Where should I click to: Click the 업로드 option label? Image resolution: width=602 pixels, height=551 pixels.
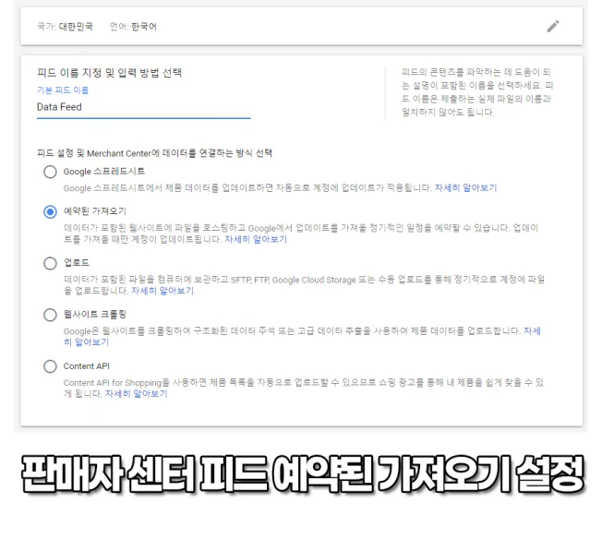pos(77,263)
